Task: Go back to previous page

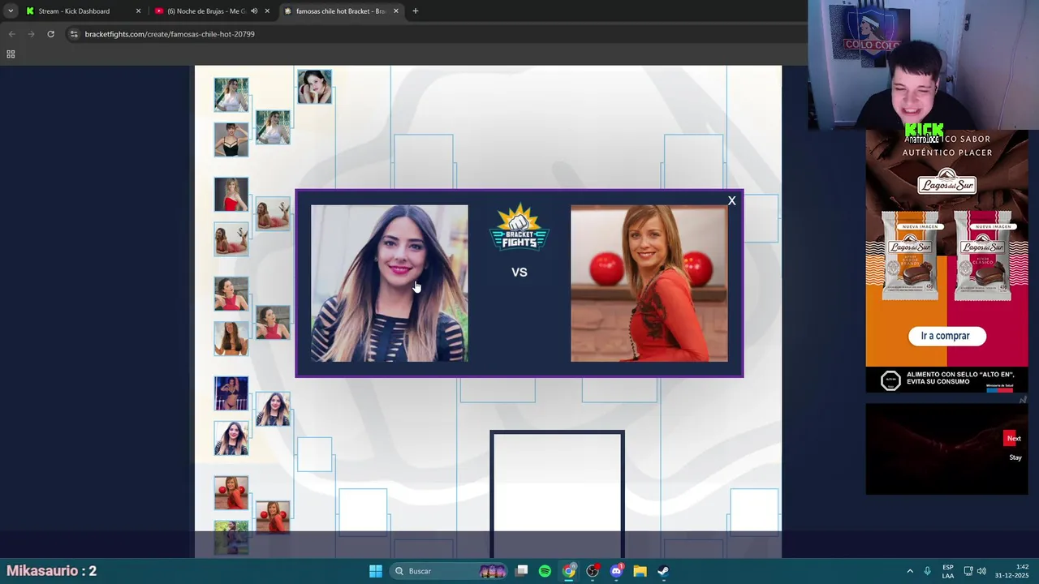Action: point(11,34)
